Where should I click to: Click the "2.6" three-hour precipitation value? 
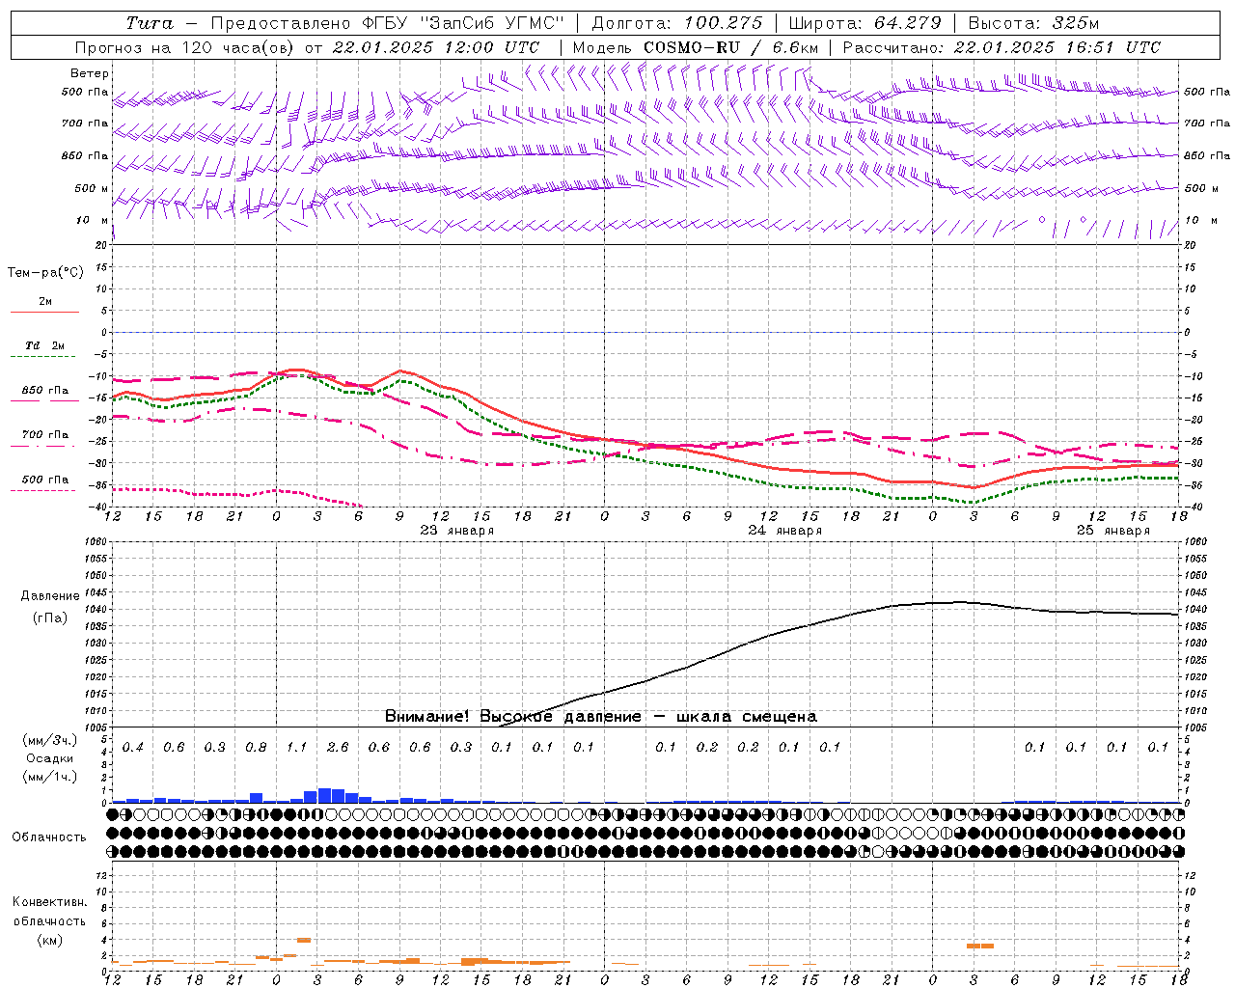pos(338,748)
